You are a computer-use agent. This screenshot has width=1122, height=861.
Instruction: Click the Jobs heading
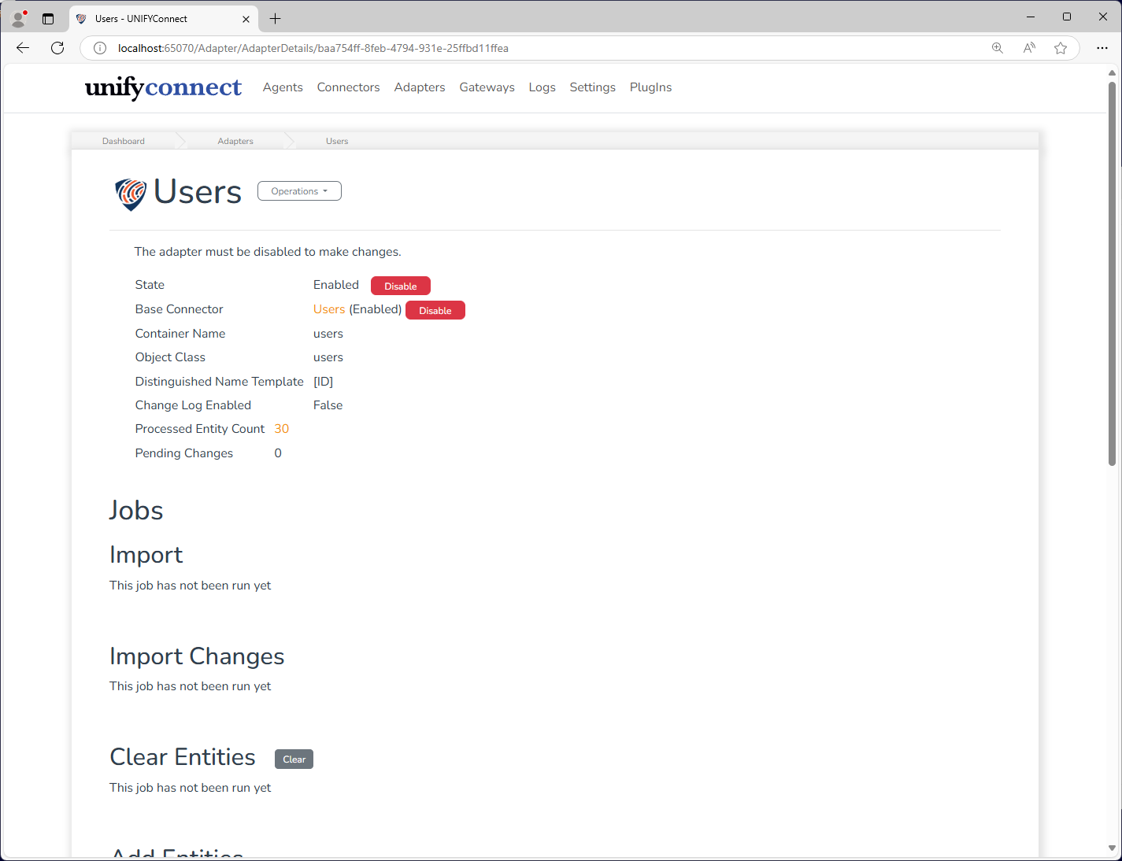136,510
